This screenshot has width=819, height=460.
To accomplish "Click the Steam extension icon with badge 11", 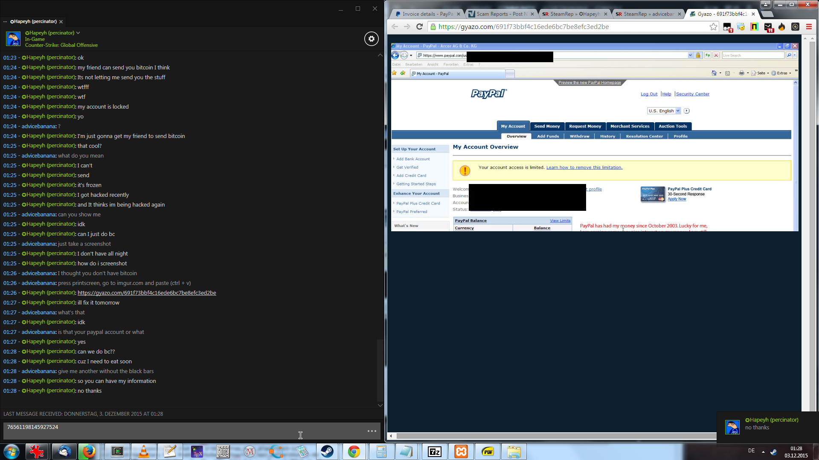I will (768, 27).
